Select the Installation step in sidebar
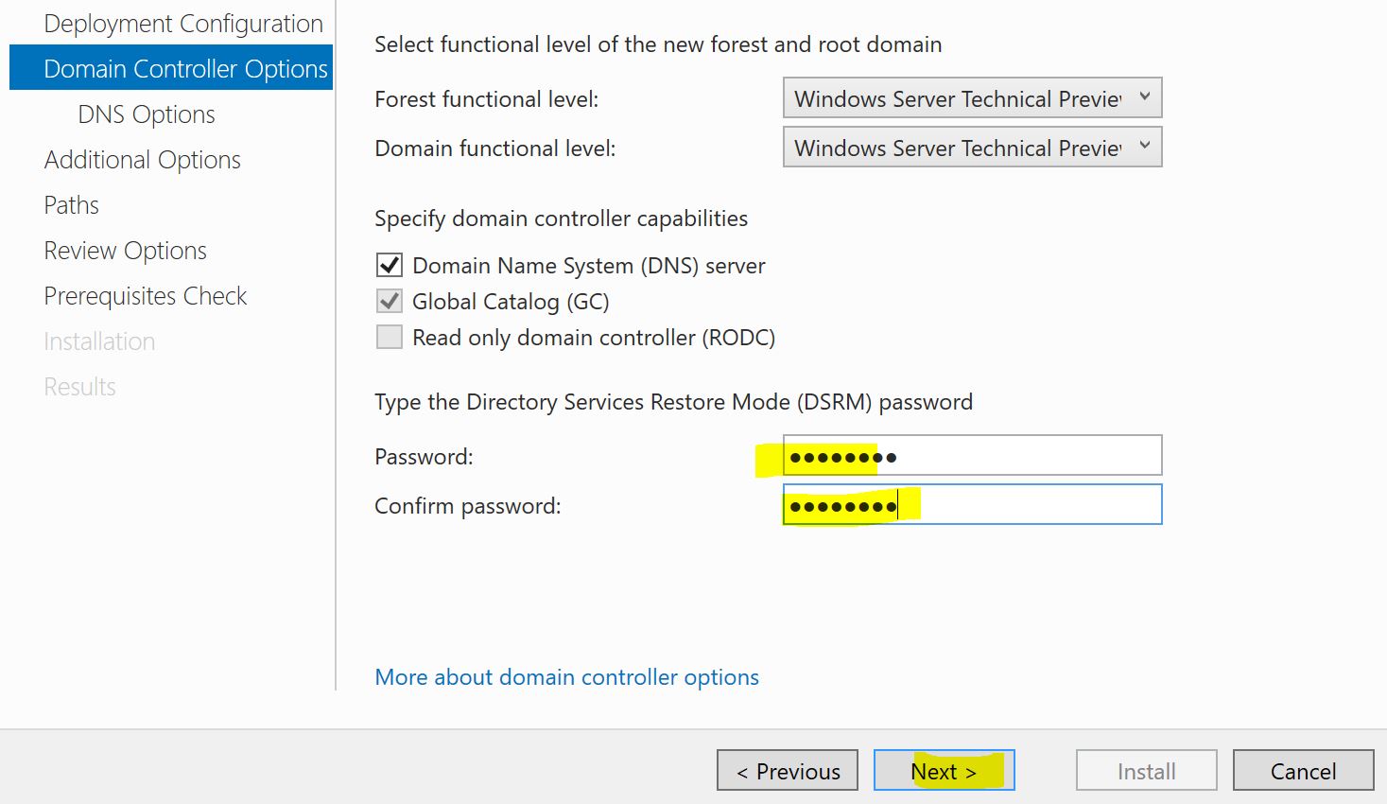The image size is (1387, 804). coord(99,341)
